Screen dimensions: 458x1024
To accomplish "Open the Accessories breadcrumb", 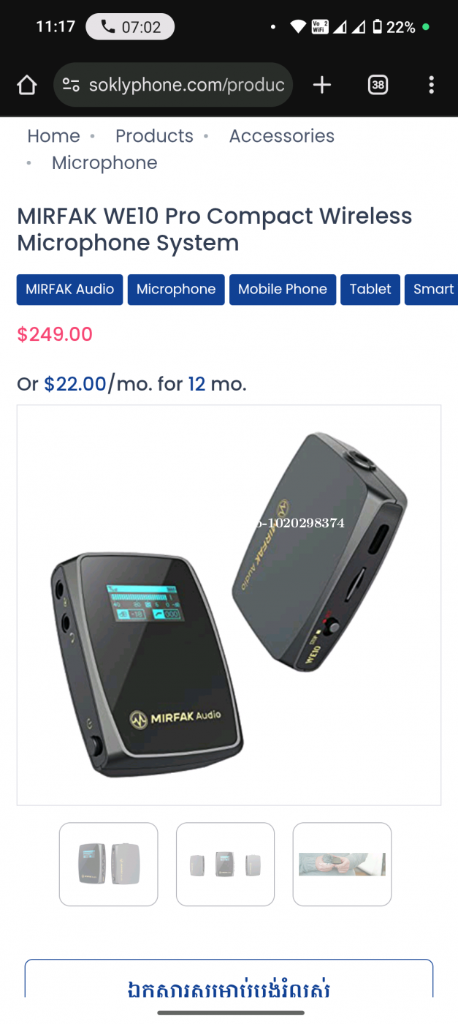I will tap(282, 136).
